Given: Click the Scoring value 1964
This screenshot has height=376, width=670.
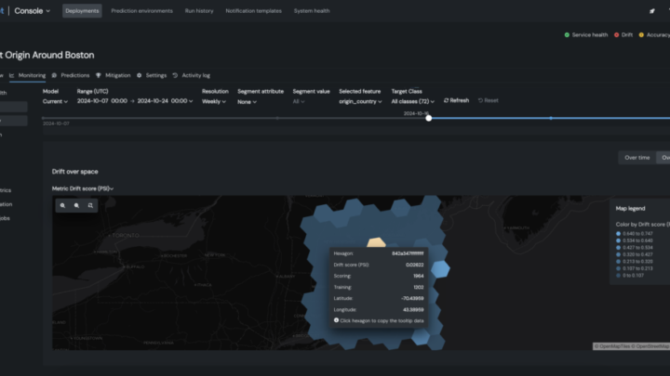Looking at the screenshot, I should point(419,276).
